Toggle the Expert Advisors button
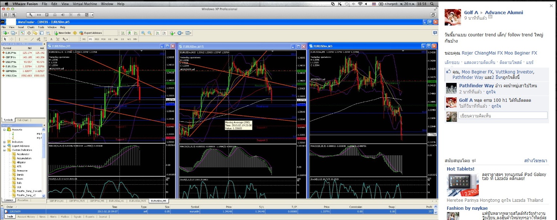This screenshot has height=220, width=557. [x=91, y=33]
